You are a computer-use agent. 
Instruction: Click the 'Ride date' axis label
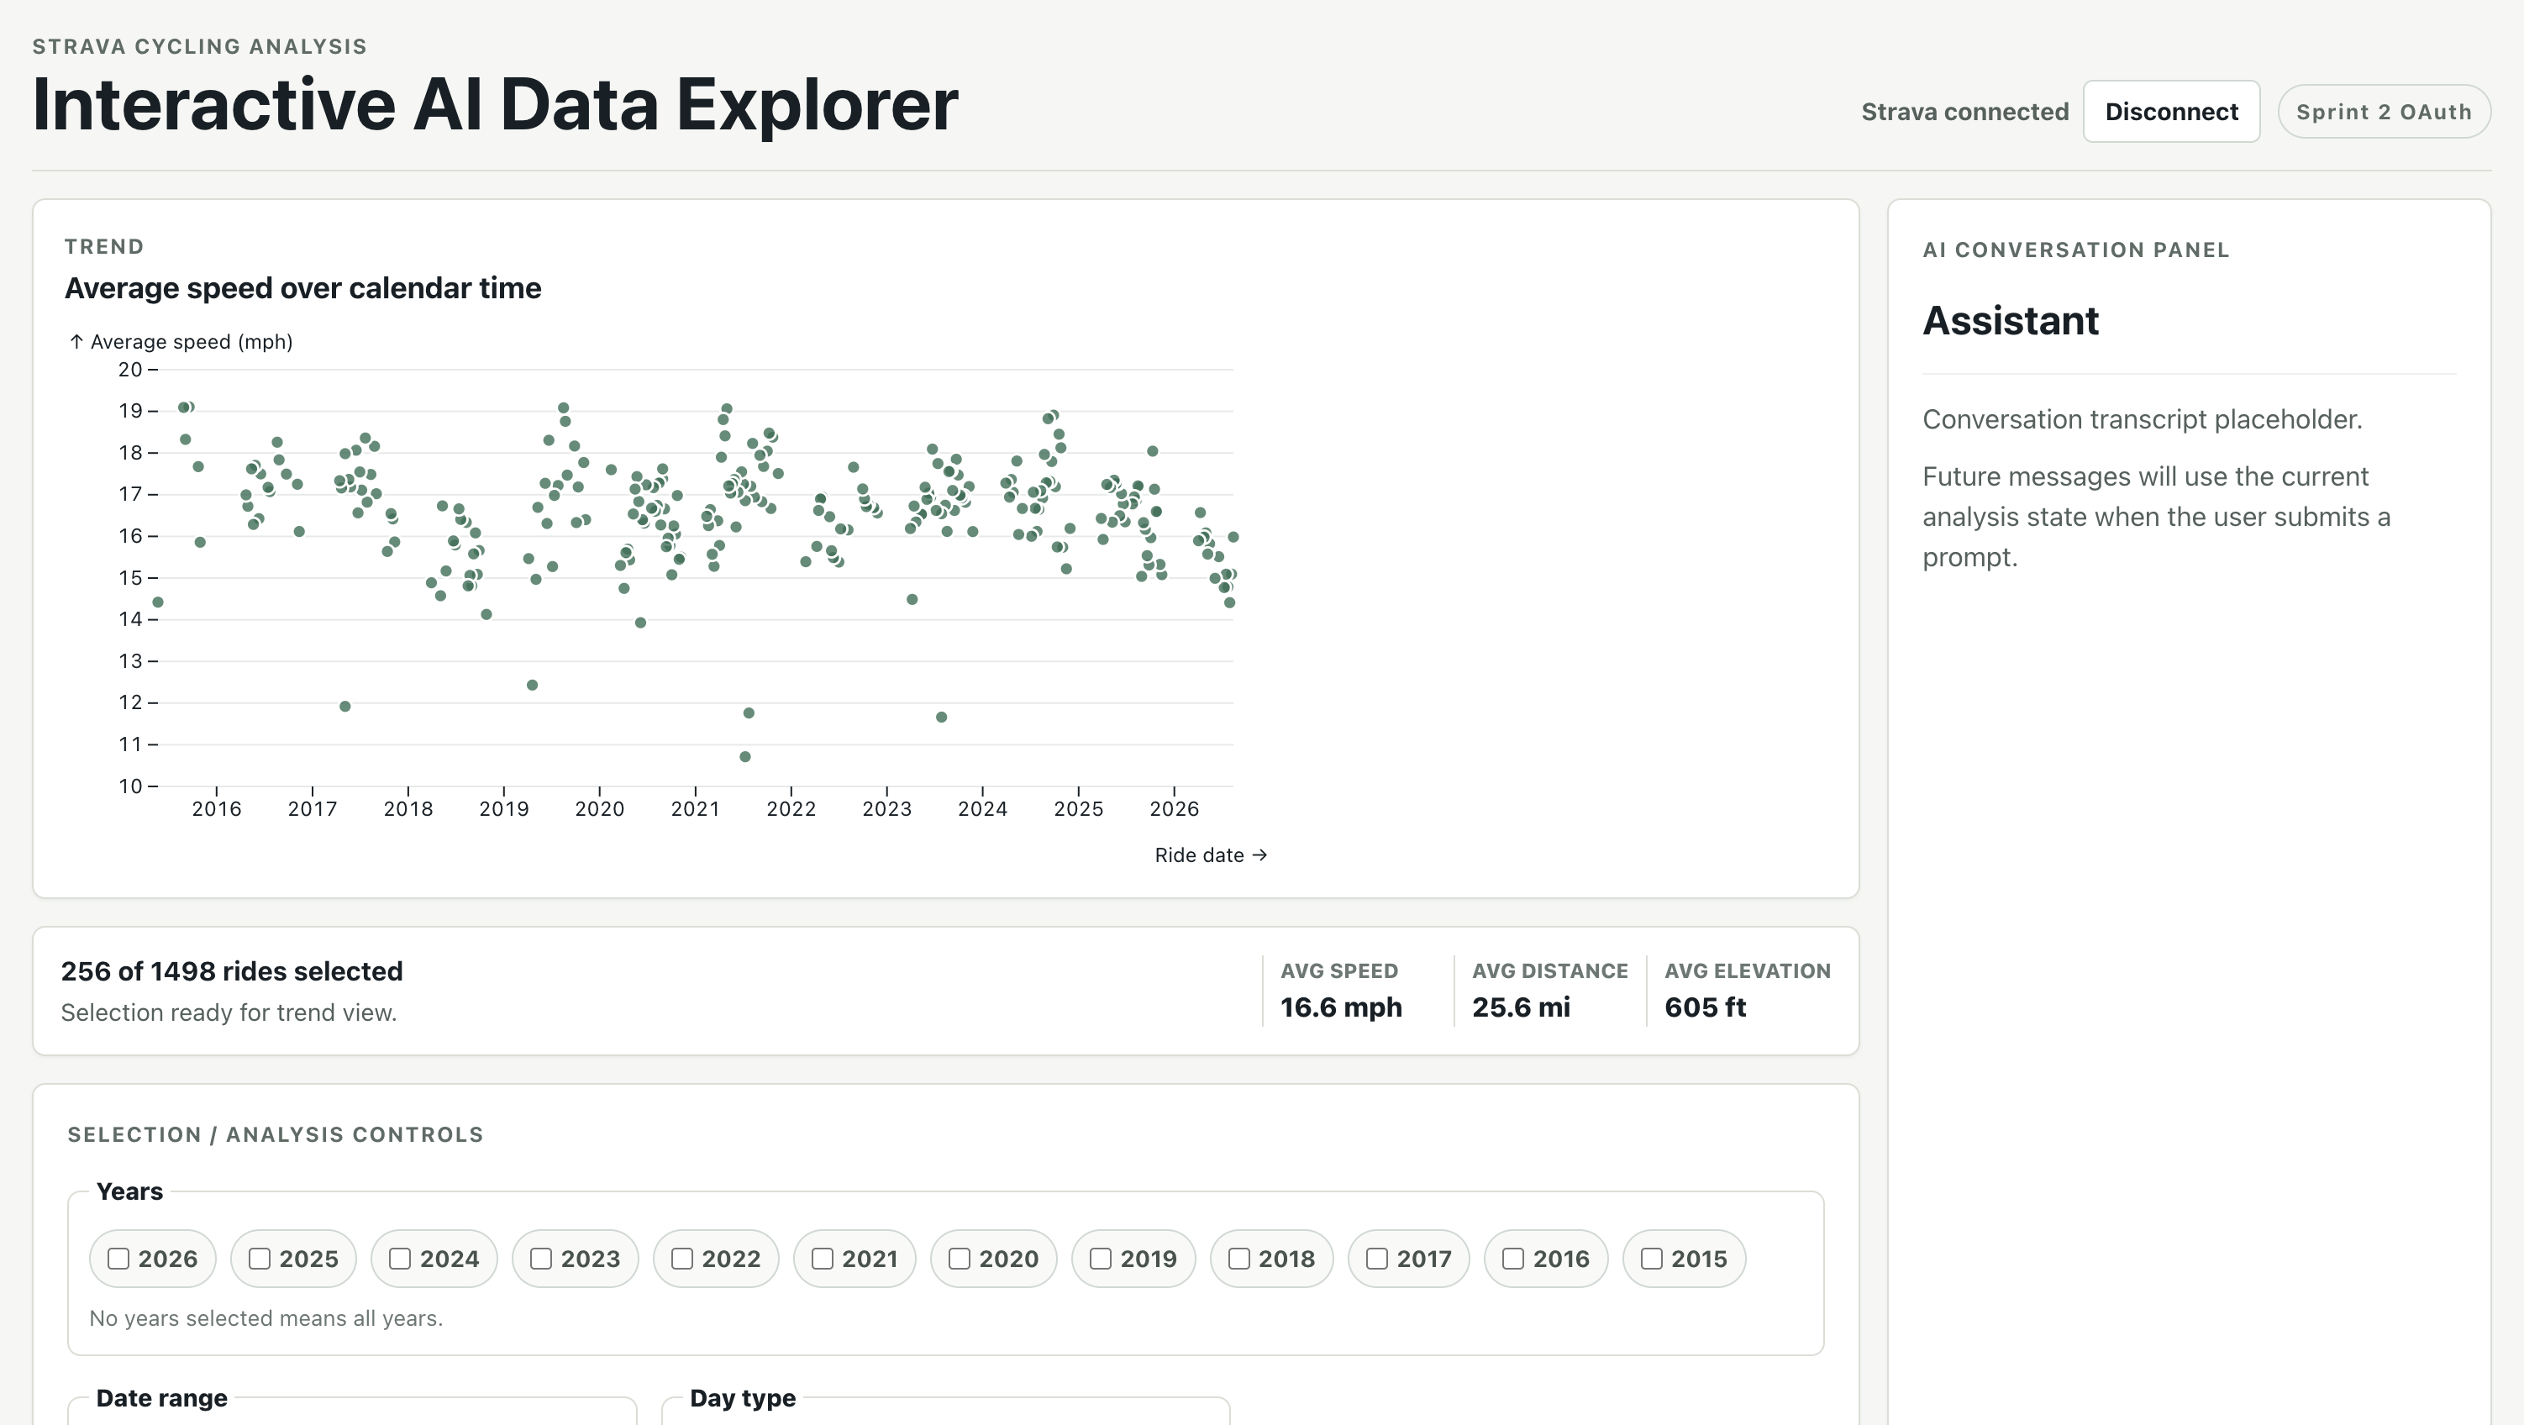(1210, 854)
